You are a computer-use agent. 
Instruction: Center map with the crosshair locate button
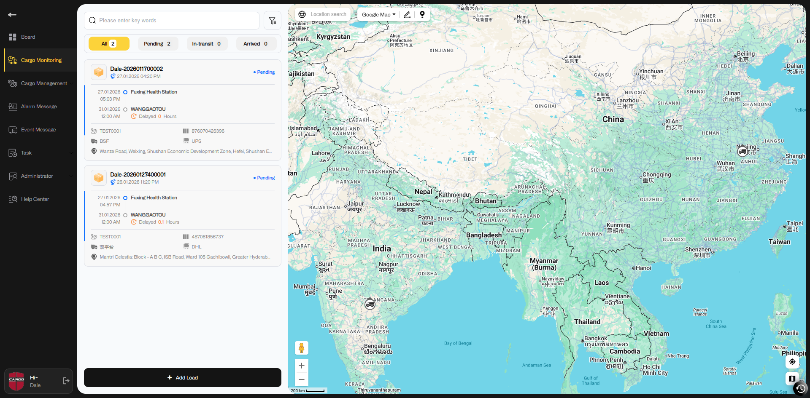[792, 362]
